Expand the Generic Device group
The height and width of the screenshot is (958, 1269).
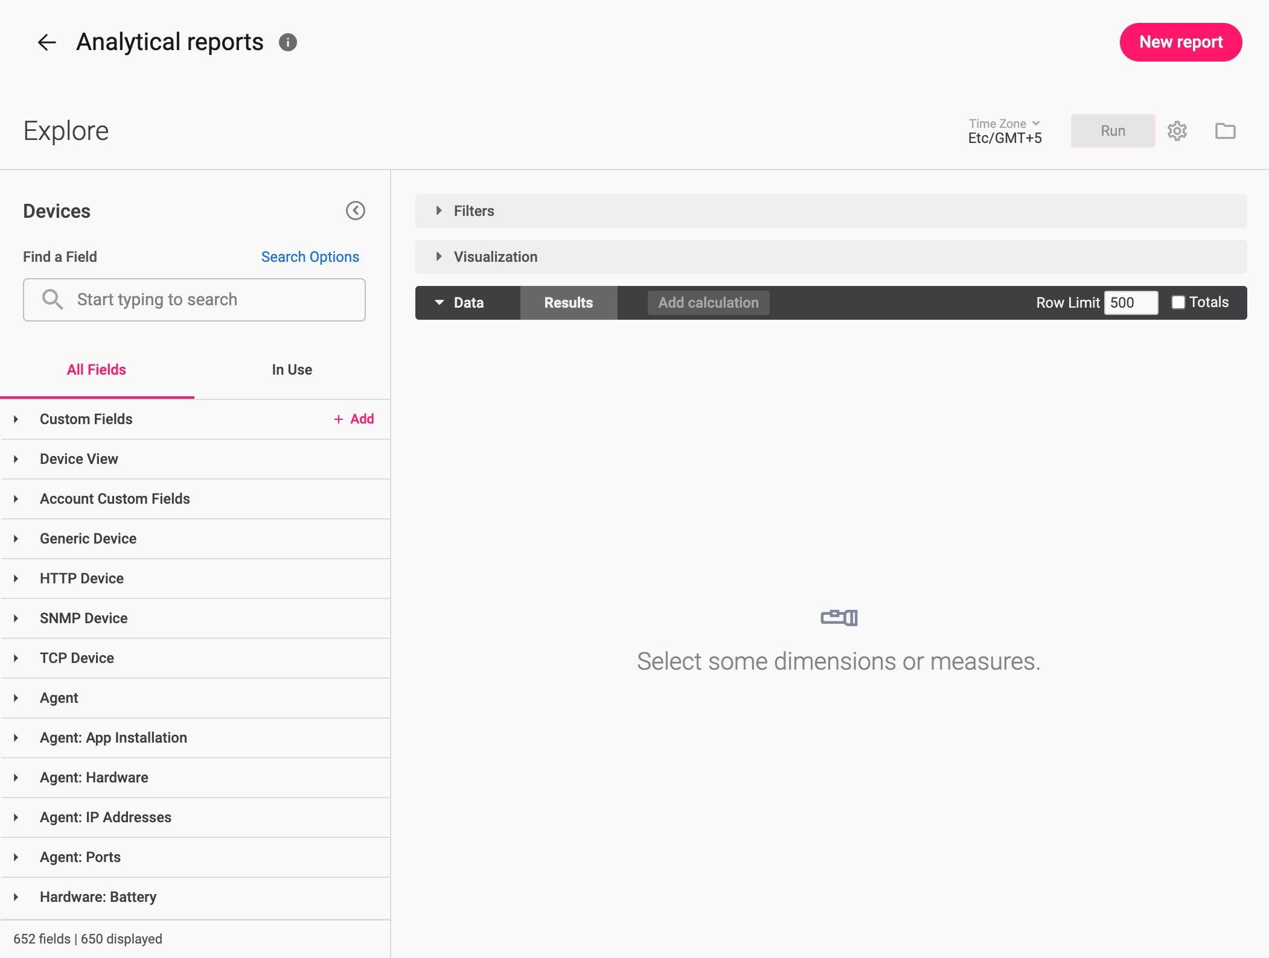[195, 539]
